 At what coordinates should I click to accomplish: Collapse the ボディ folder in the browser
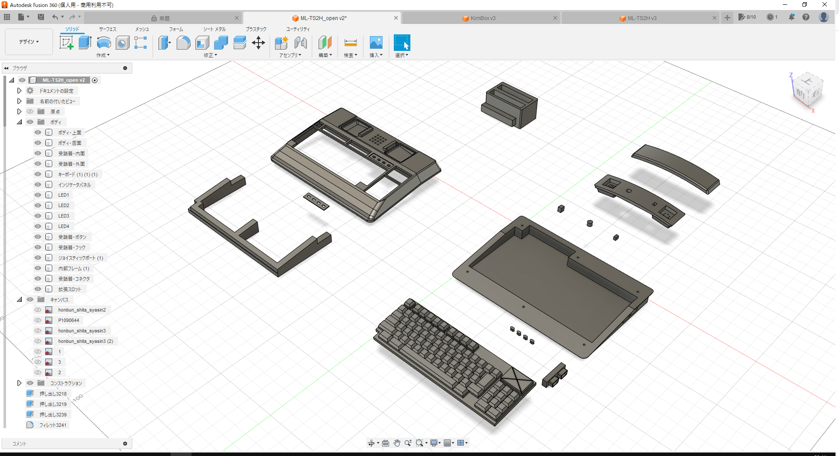(x=19, y=122)
